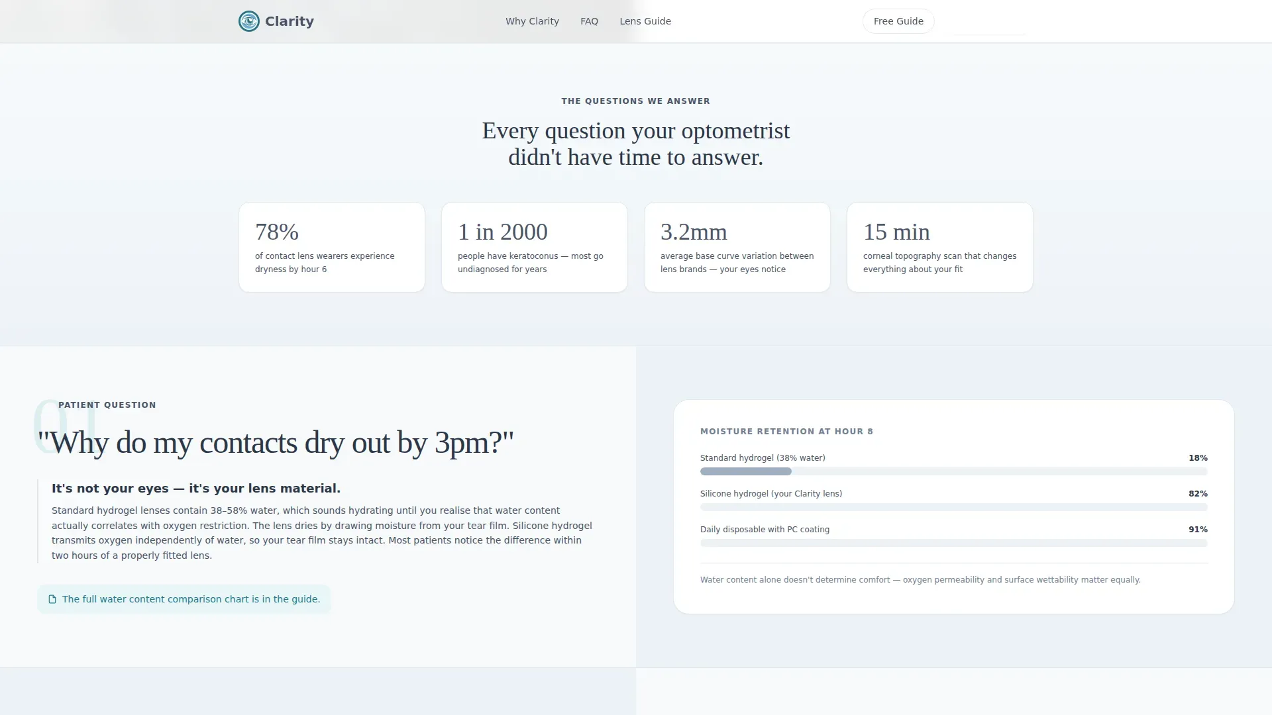This screenshot has height=715, width=1272.
Task: Open the Why Clarity nav link
Action: pyautogui.click(x=532, y=21)
